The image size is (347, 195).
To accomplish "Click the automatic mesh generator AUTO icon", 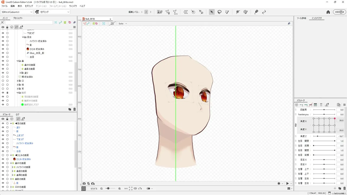I will point(175,12).
